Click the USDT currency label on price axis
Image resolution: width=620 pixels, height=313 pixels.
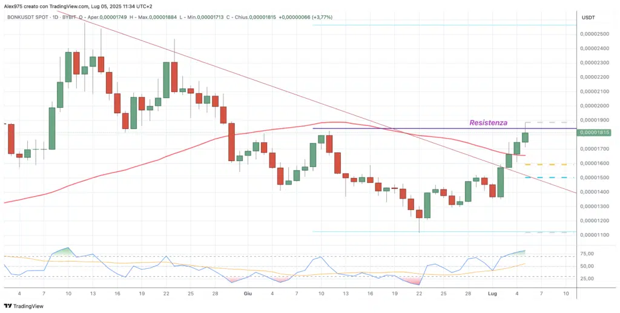pos(587,18)
